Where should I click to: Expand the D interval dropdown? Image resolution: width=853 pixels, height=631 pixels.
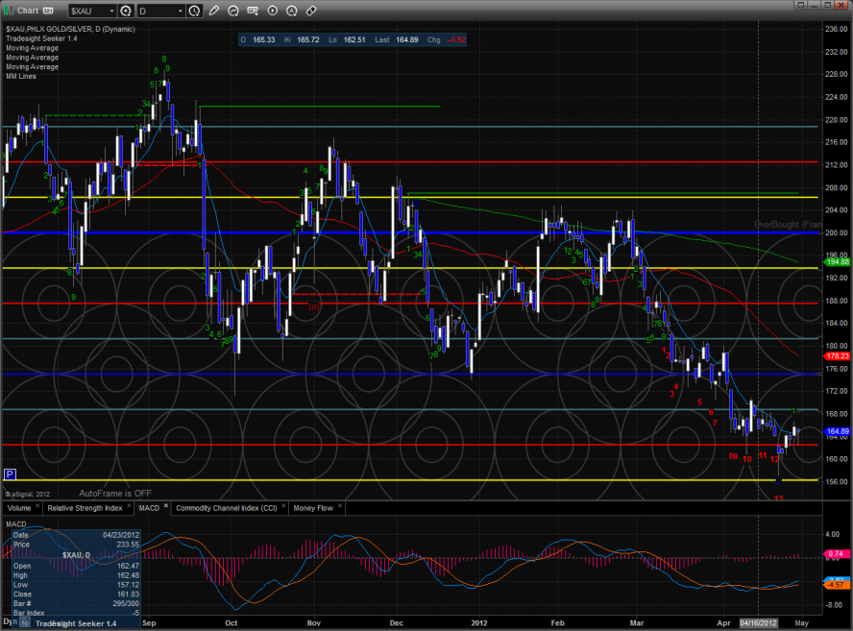(x=181, y=12)
